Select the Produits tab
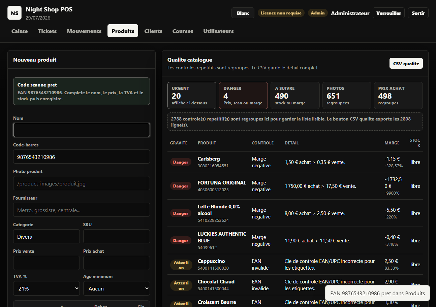Screen dimensions: 436x307 pos(123,31)
